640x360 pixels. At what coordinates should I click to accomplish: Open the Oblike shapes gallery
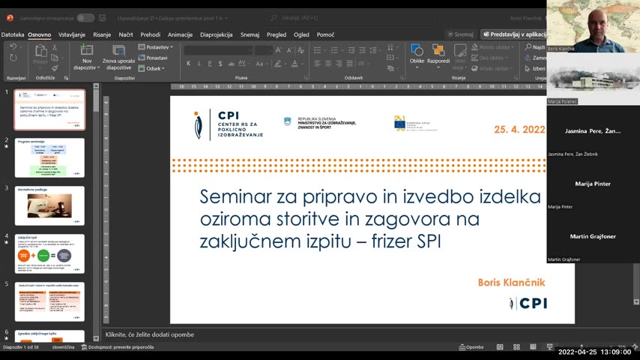pyautogui.click(x=417, y=51)
